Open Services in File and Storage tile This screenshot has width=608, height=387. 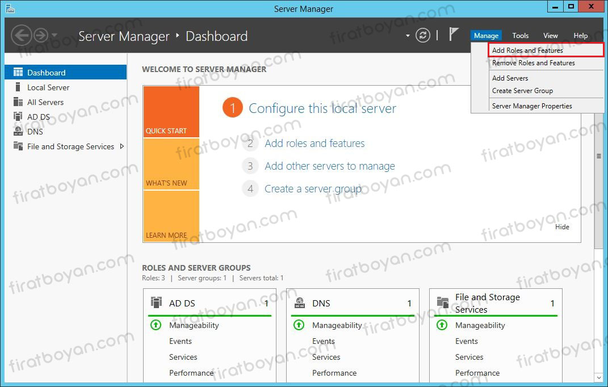pyautogui.click(x=469, y=357)
